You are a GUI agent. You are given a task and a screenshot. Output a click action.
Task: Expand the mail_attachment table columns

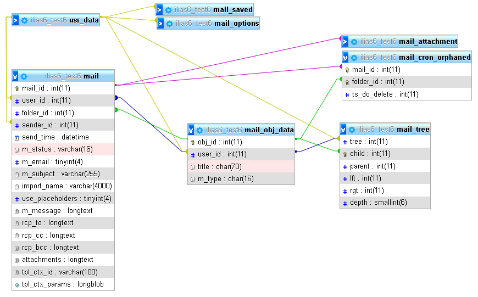345,42
